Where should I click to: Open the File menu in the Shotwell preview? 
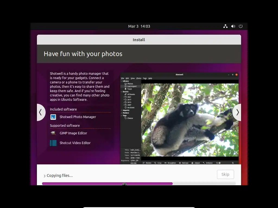tap(122, 78)
